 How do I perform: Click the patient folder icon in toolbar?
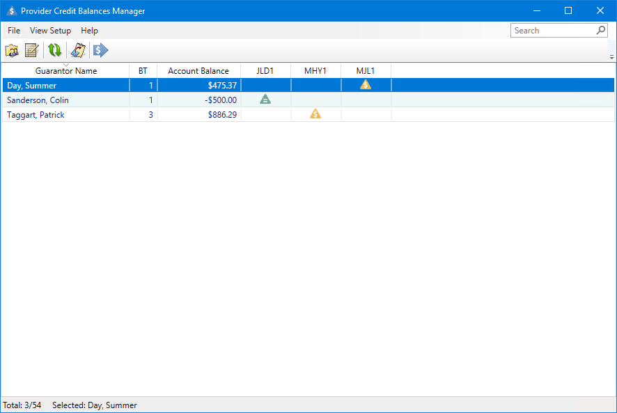click(12, 50)
